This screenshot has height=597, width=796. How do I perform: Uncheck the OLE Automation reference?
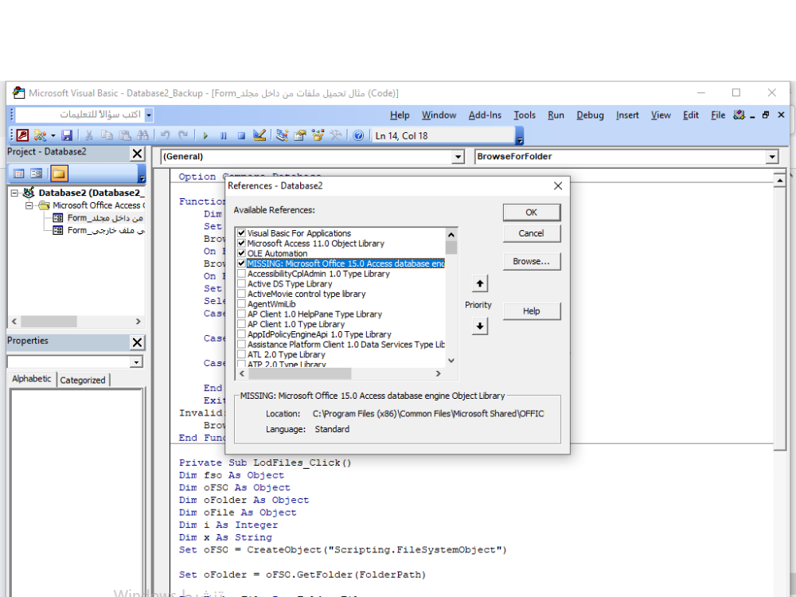242,253
